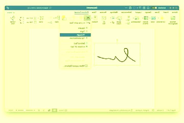Screen dimensions: 184x123
Task: Open the Corrections picture tool
Action: [162, 18]
